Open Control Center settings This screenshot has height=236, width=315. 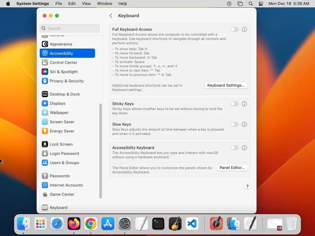point(67,62)
